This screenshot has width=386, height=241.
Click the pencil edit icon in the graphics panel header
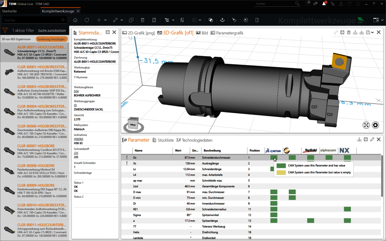click(x=336, y=32)
